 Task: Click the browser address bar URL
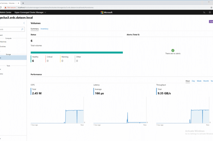56,7
